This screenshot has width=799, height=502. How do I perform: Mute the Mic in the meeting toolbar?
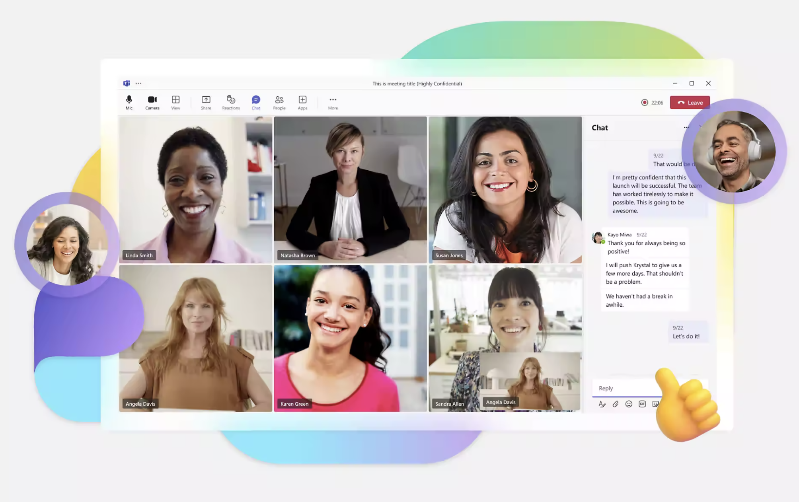(129, 102)
